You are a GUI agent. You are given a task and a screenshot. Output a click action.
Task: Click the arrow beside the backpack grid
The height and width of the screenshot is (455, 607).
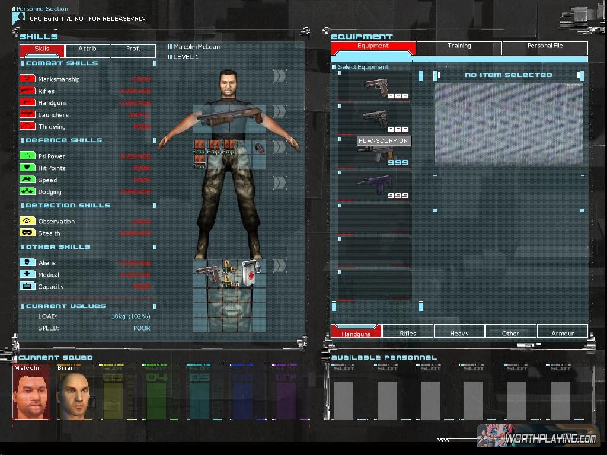pyautogui.click(x=279, y=265)
